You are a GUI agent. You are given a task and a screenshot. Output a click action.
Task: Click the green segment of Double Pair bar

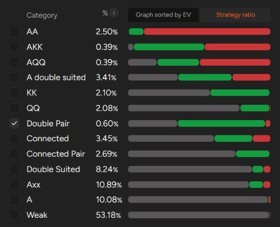[x=221, y=123]
